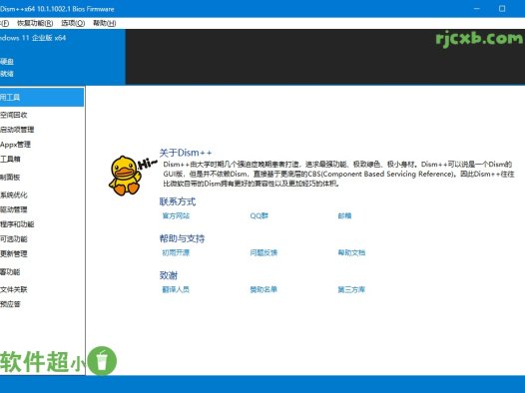The width and height of the screenshot is (525, 393).
Task: Select 文件关联 in the sidebar
Action: coord(14,289)
